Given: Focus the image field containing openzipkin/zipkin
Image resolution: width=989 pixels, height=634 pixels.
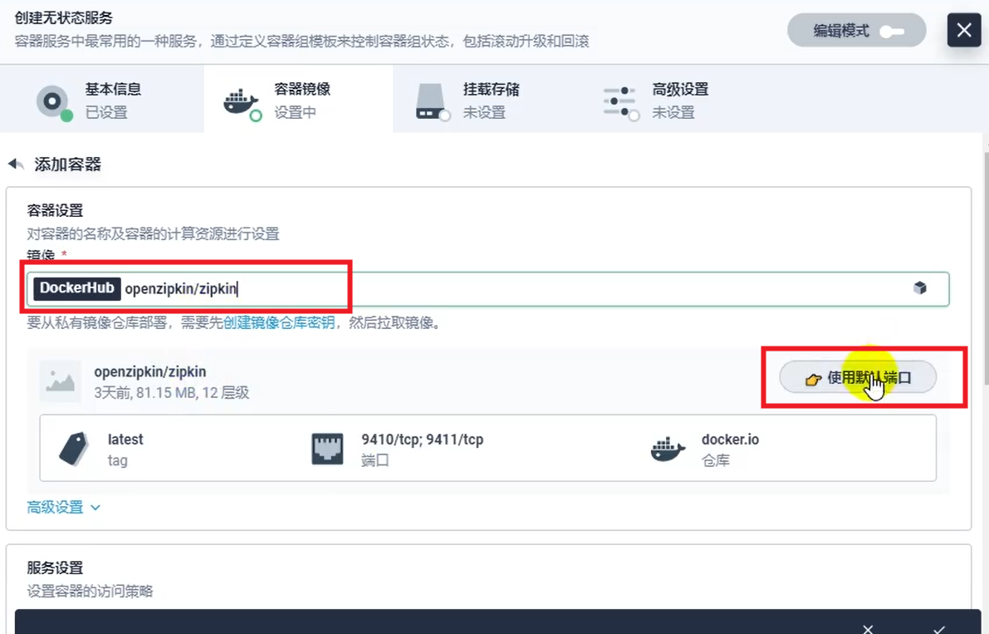Looking at the screenshot, I should 487,289.
